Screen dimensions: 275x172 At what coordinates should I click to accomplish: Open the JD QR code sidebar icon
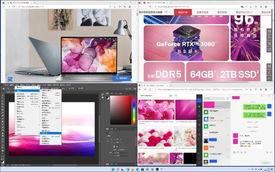click(x=269, y=66)
